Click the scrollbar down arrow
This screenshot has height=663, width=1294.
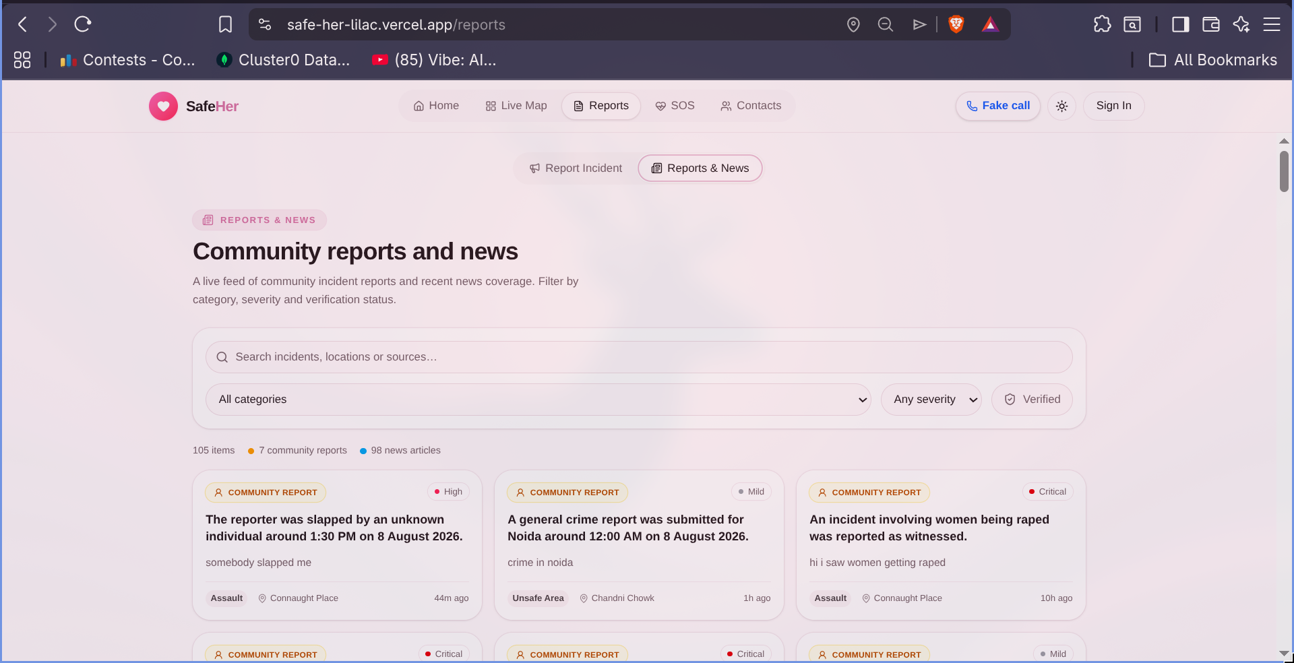(1284, 654)
